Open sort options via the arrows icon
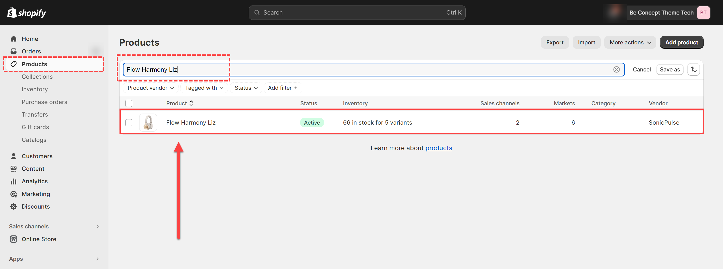This screenshot has width=723, height=269. click(x=694, y=69)
